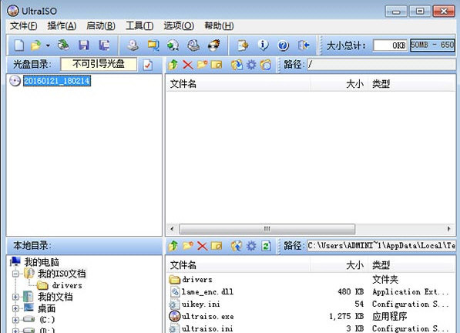Sort disc files by 类型 column header
Screen dimensions: 460x333
(x=411, y=84)
